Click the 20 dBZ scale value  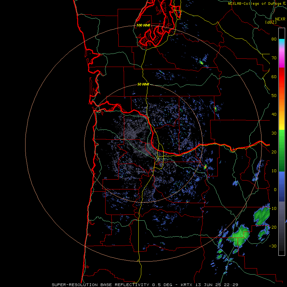[x=274, y=152]
